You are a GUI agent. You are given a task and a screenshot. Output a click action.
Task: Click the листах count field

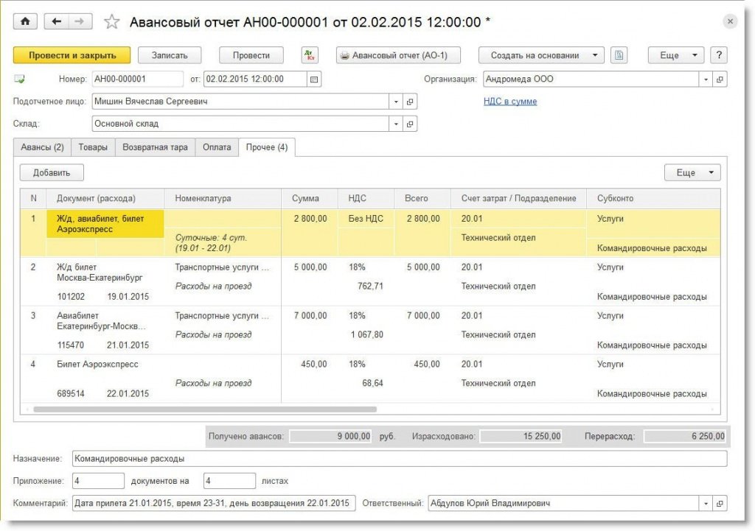pos(229,481)
